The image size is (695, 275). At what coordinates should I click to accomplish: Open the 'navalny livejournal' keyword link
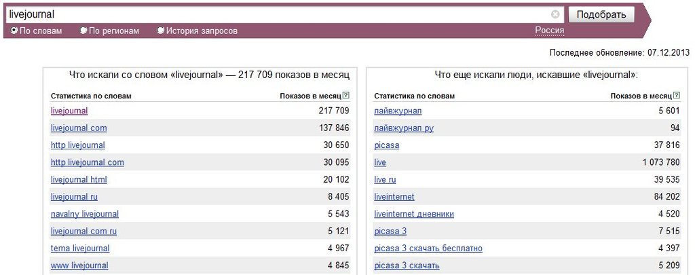click(85, 215)
